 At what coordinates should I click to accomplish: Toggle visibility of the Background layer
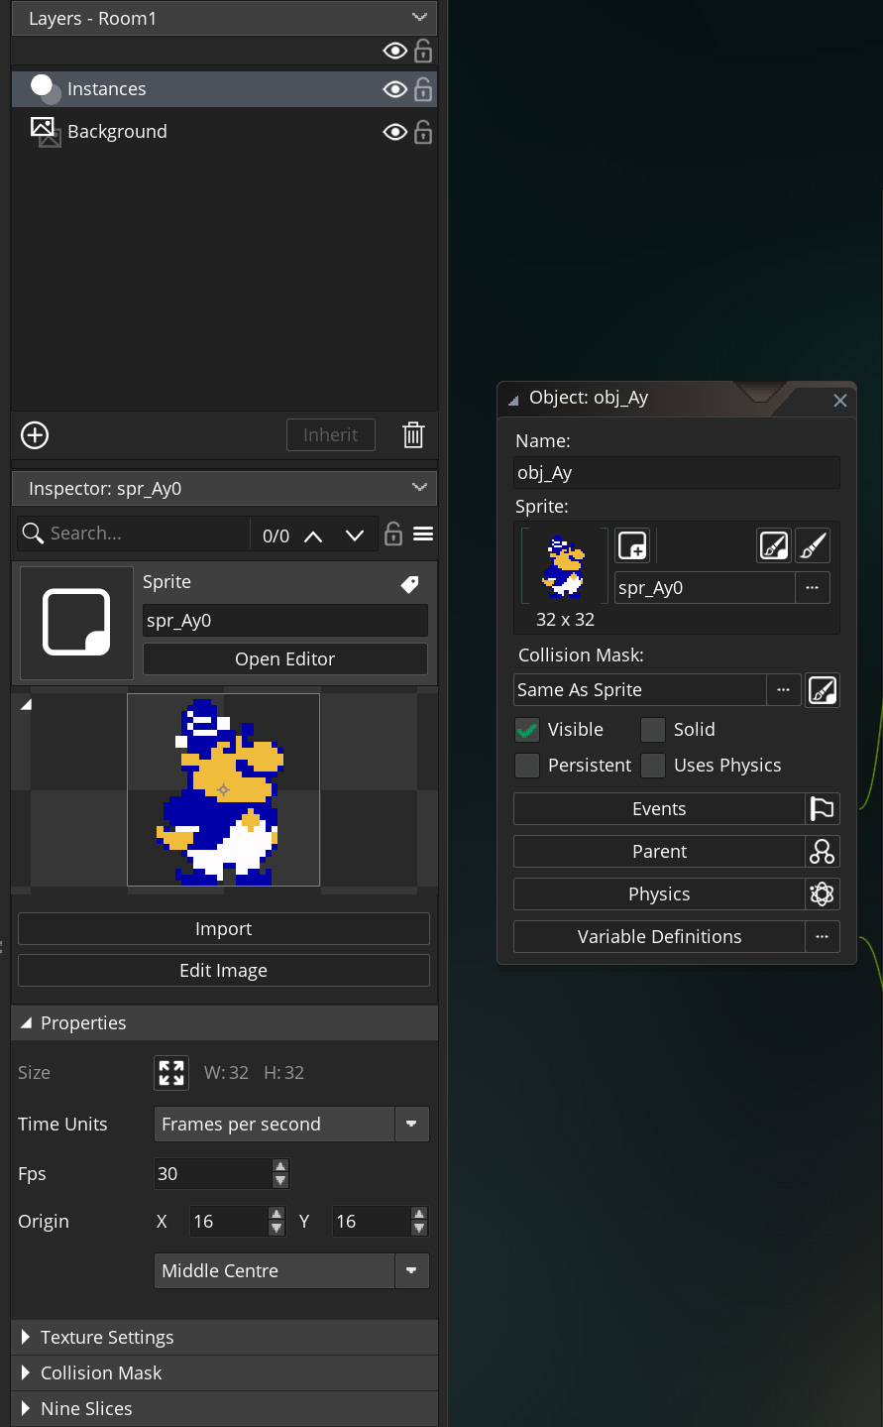tap(395, 132)
